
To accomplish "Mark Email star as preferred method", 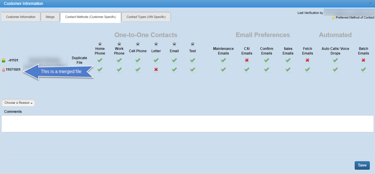I will tap(174, 43).
